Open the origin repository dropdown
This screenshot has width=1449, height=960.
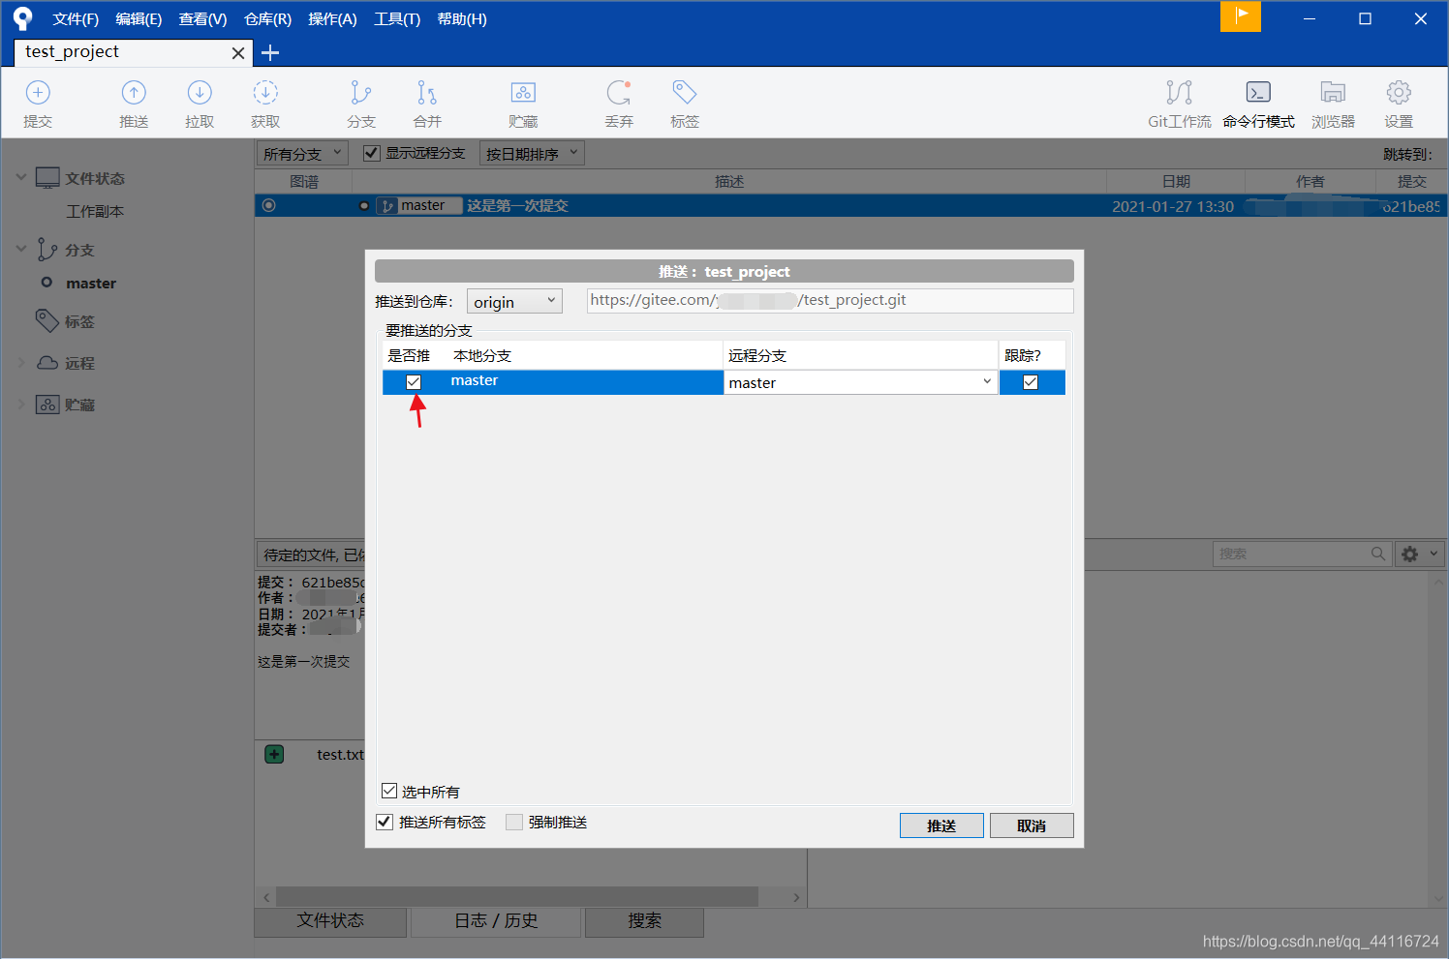coord(514,301)
